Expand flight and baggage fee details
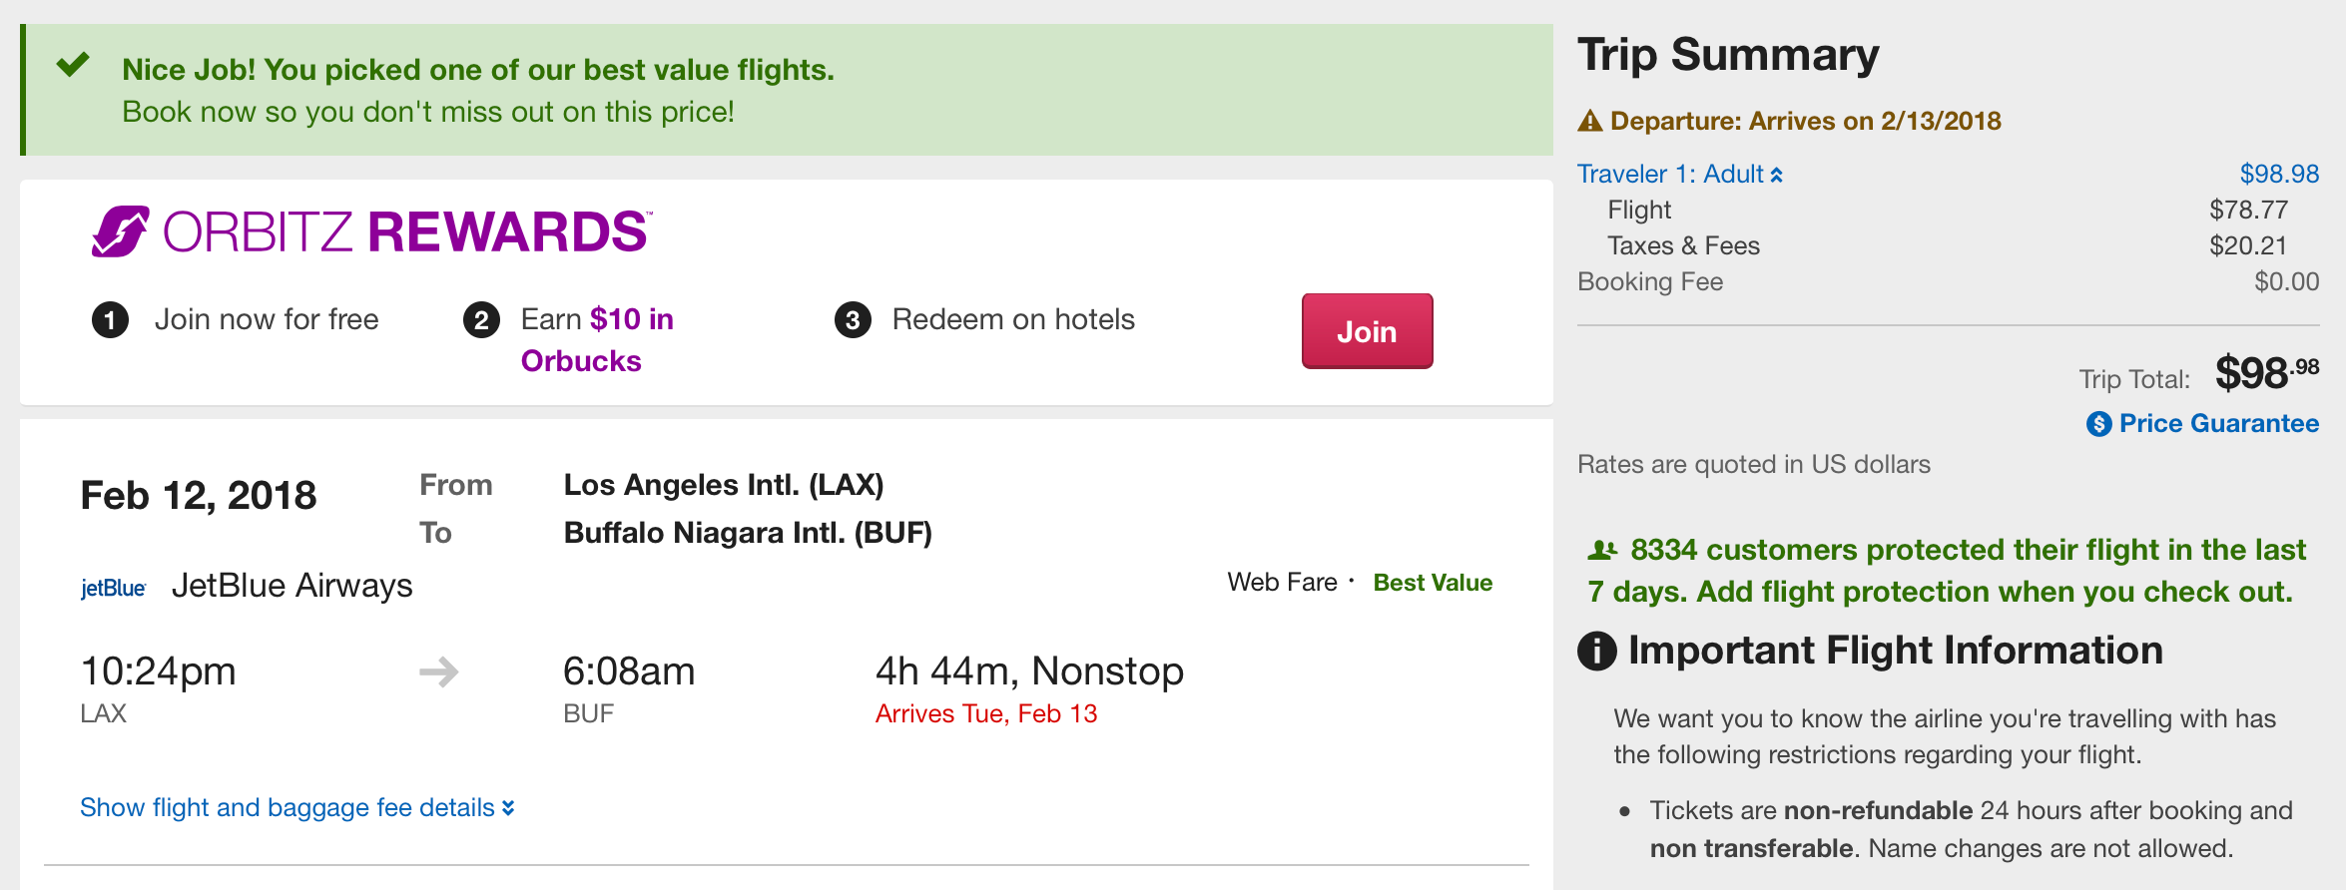The width and height of the screenshot is (2346, 890). click(x=296, y=807)
